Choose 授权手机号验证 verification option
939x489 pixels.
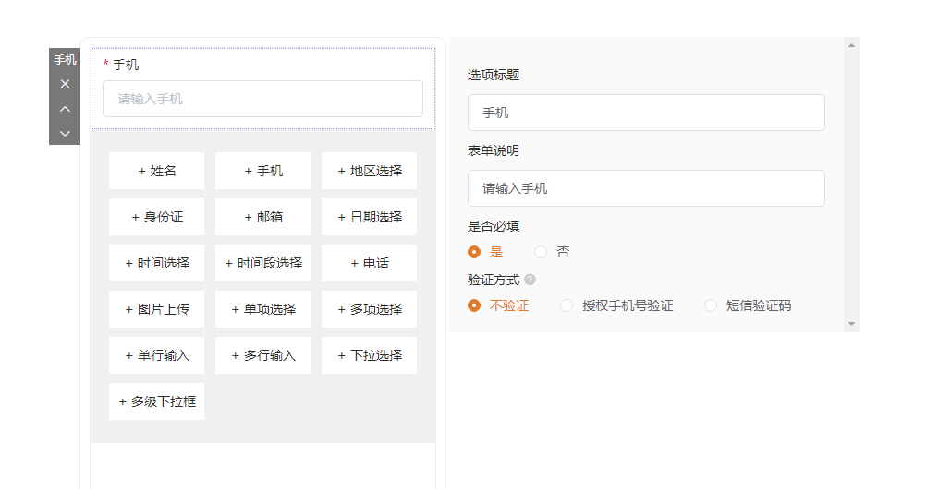[567, 305]
